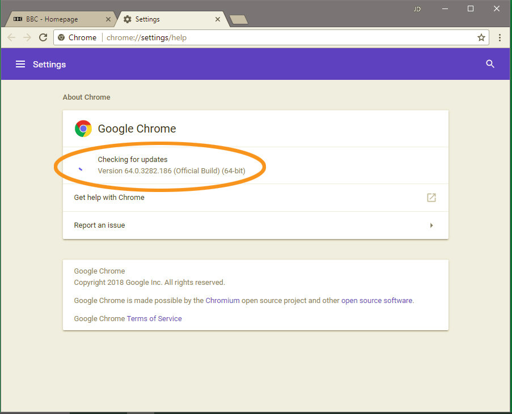Viewport: 512px width, 414px height.
Task: Click the Google Chrome logo icon
Action: [83, 129]
